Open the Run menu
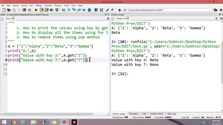The image size is (223, 125). coord(31,6)
